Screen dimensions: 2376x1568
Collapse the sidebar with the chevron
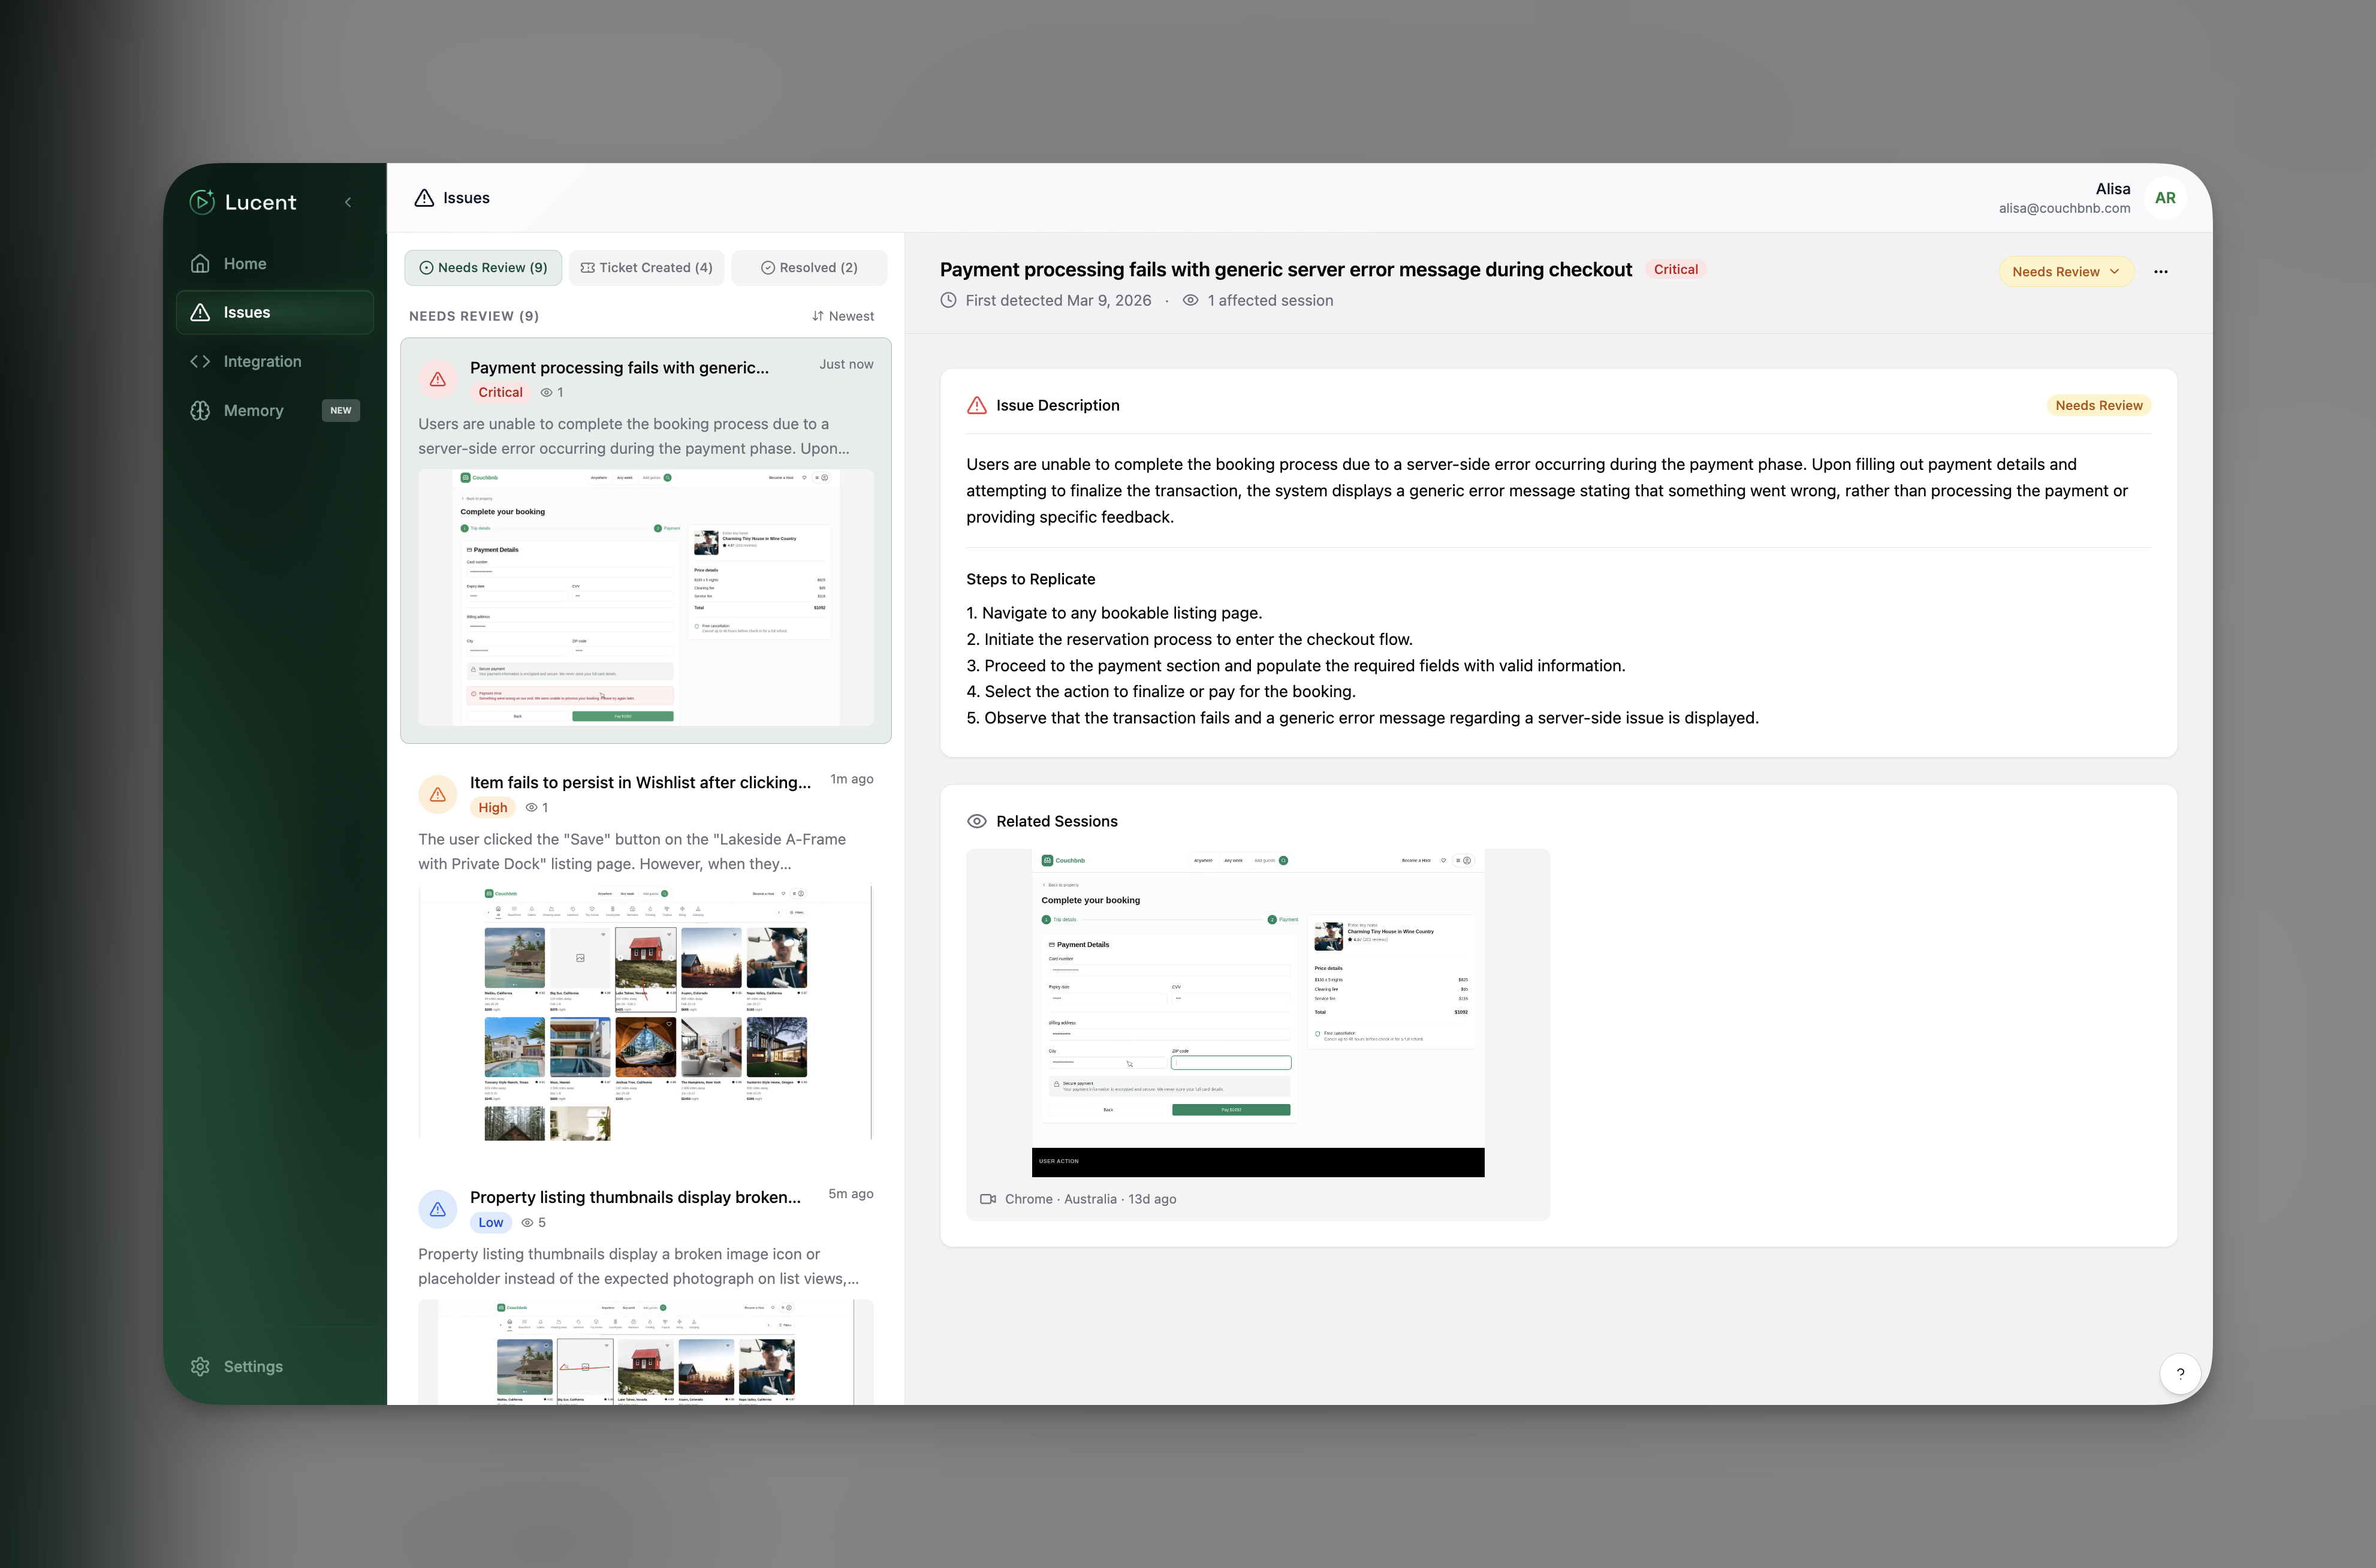pos(348,202)
